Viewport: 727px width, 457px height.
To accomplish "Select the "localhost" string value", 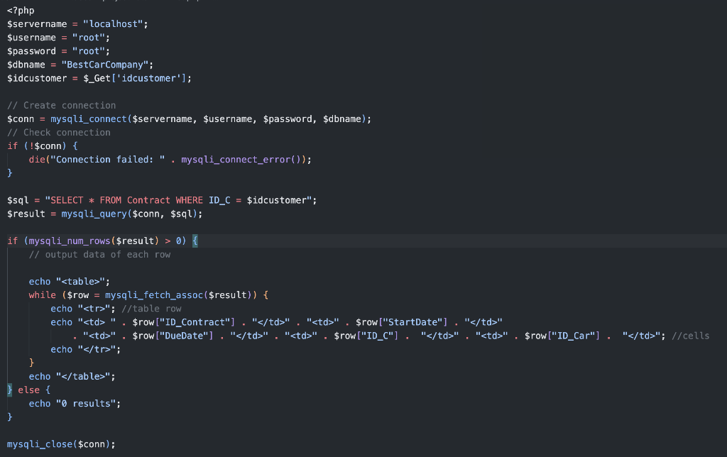I will click(121, 23).
